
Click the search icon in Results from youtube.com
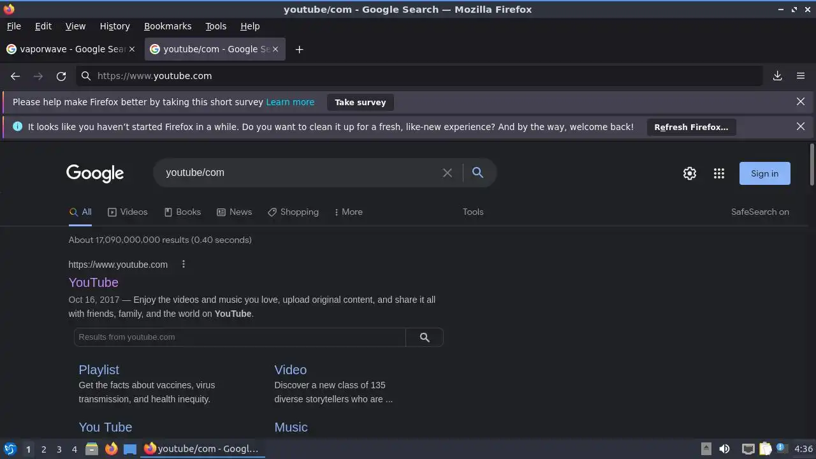(425, 337)
